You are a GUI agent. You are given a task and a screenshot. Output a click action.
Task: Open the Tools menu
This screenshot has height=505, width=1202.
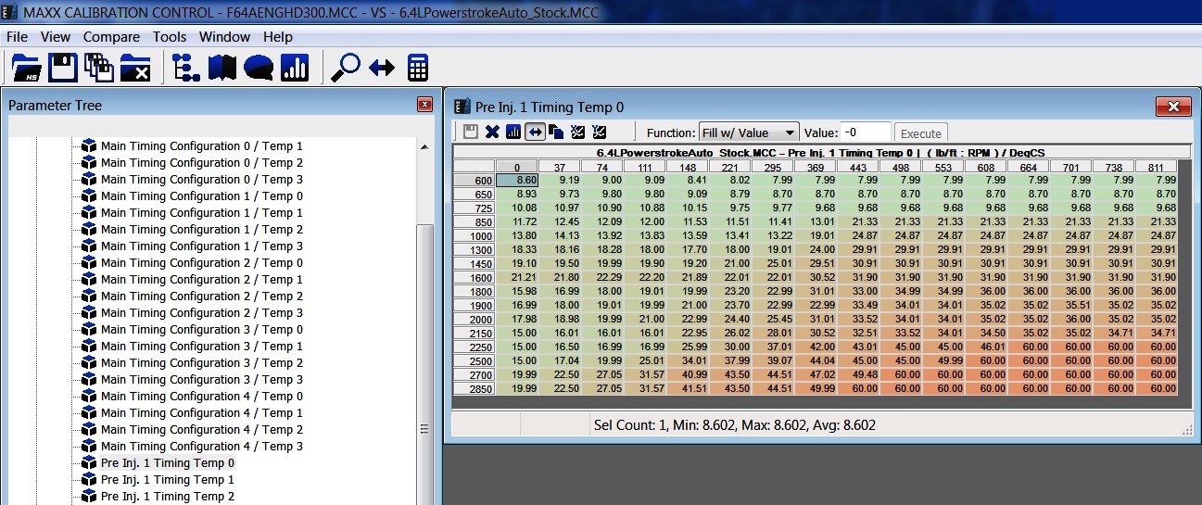point(170,37)
